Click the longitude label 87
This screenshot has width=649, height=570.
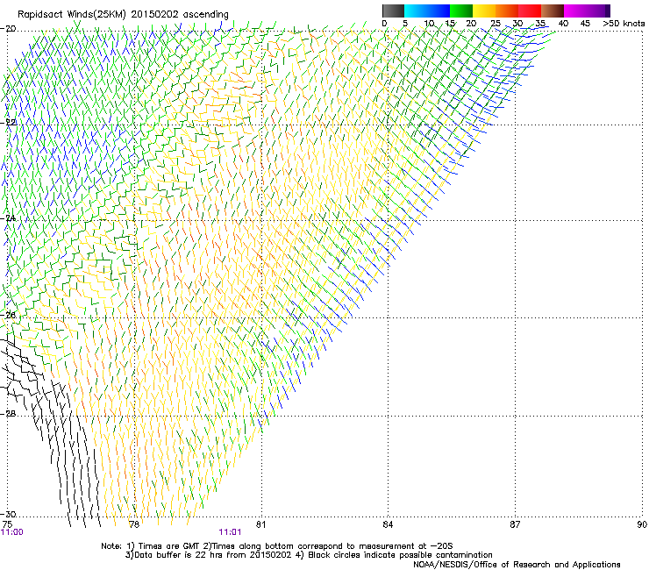[x=515, y=524]
